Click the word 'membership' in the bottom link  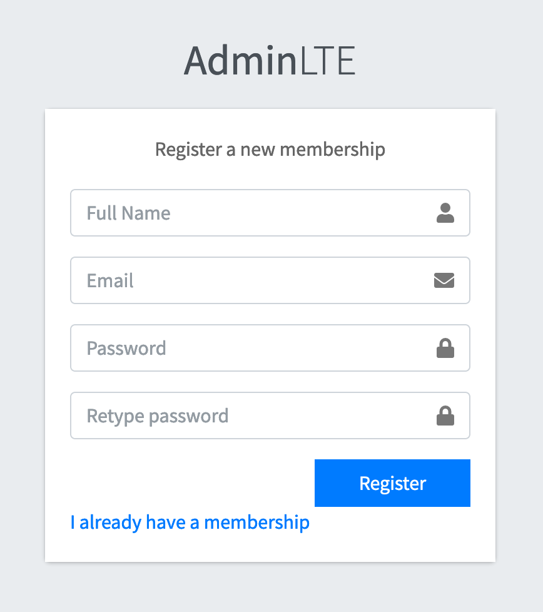[x=256, y=521]
